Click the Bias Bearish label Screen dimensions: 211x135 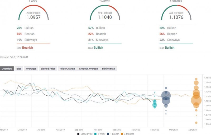click(x=25, y=48)
